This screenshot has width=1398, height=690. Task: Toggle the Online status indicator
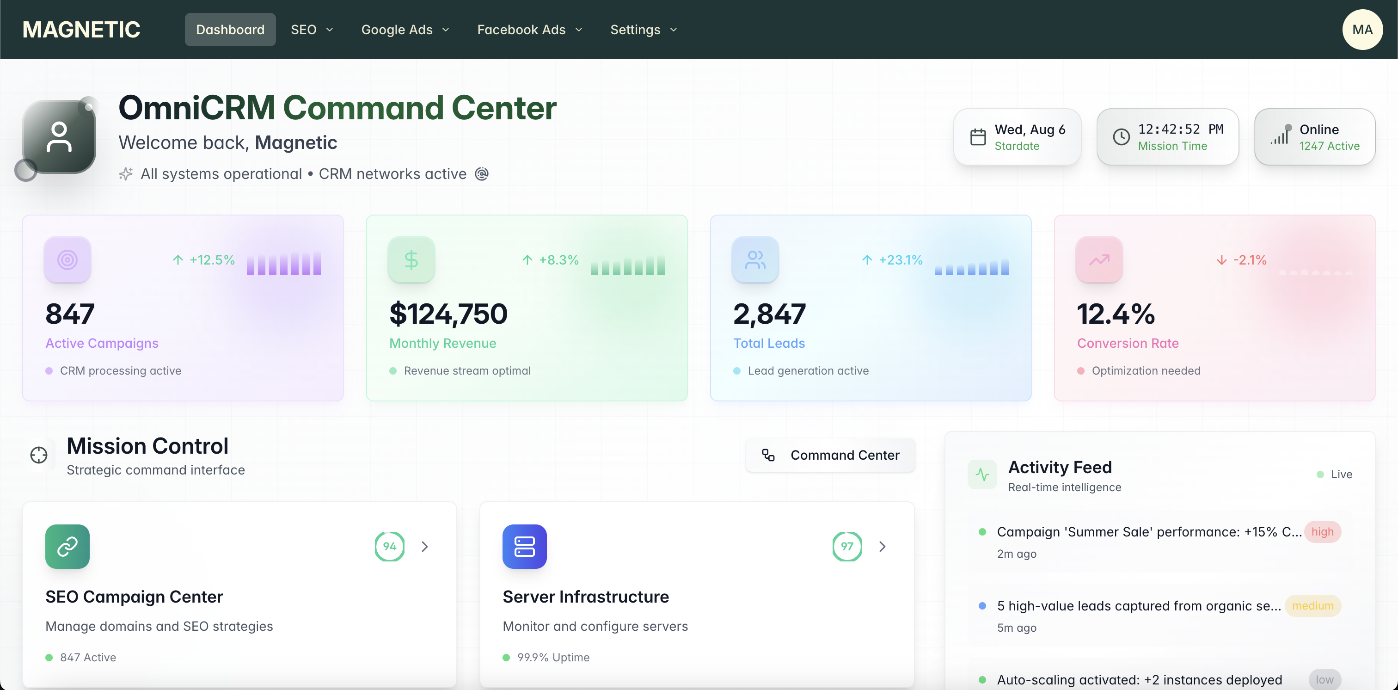coord(1314,136)
